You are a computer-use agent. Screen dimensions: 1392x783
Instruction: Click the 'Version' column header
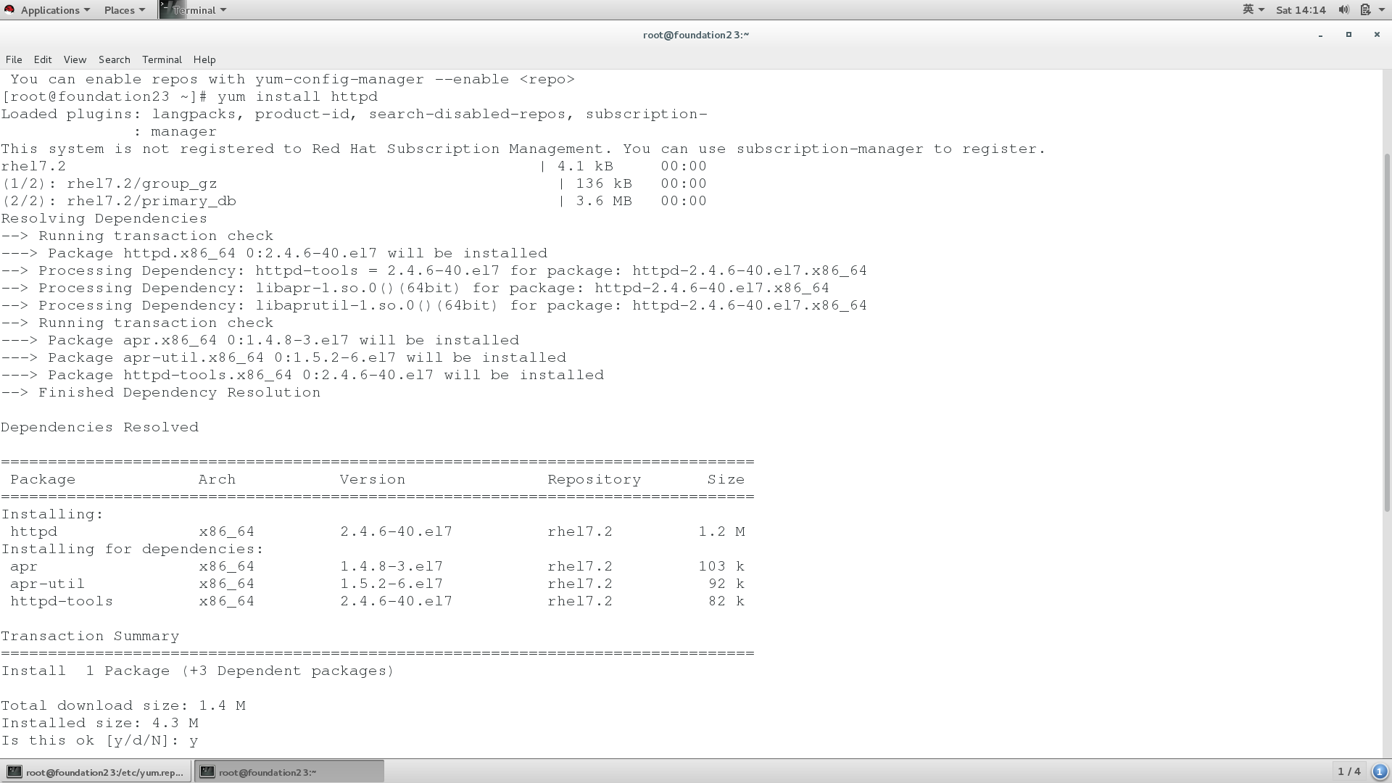[x=373, y=479]
